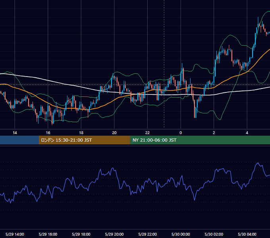
Task: Click the 18 hour axis label
Action: [x=81, y=133]
